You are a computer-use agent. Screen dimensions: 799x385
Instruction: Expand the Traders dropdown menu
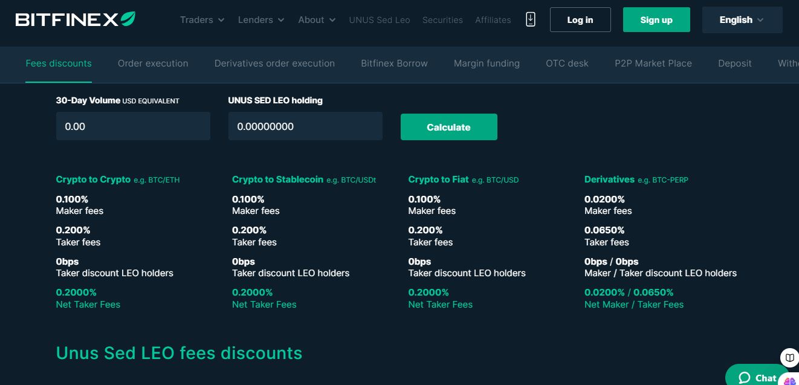click(202, 20)
